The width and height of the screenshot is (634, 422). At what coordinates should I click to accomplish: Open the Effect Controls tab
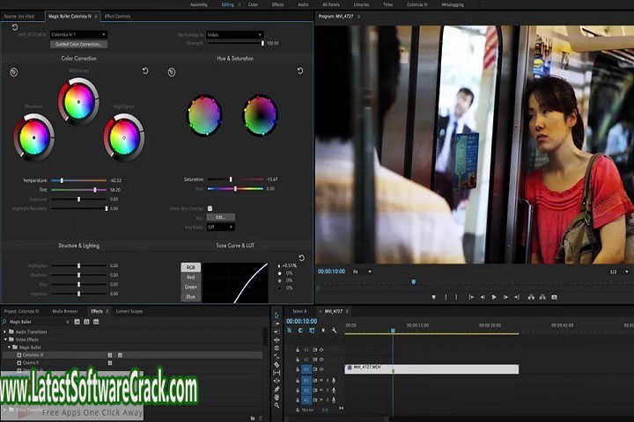117,16
